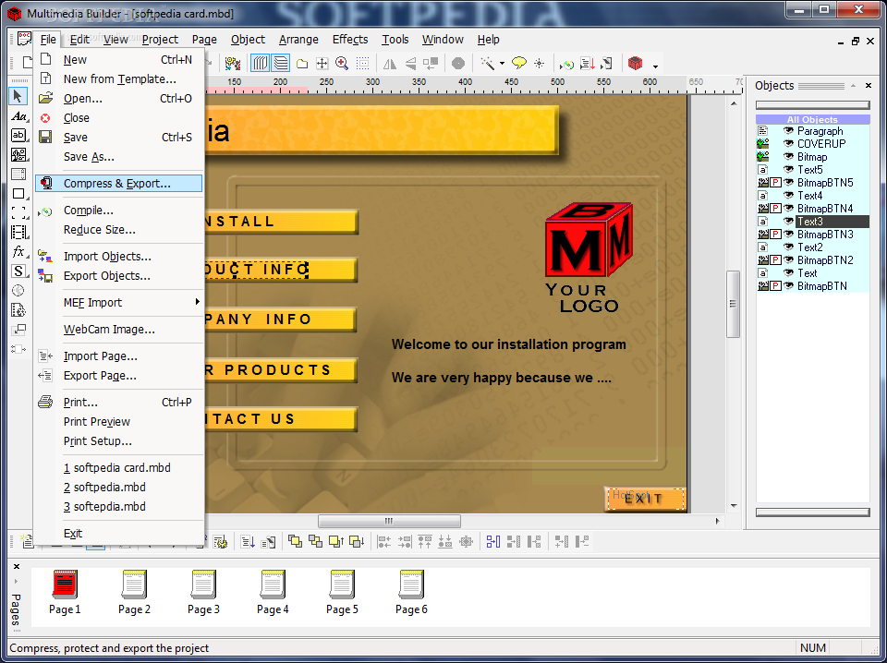Click the move backward one level icon
The image size is (887, 663).
(x=357, y=541)
